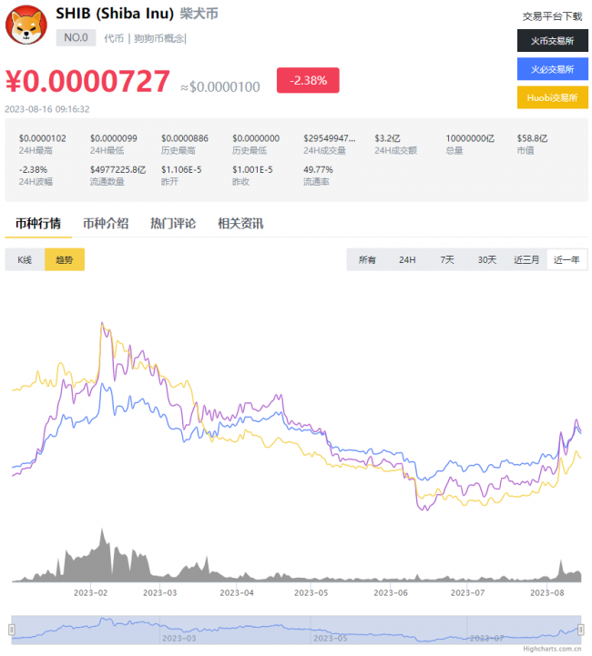Select the 24H time range
This screenshot has height=656, width=592.
point(407,260)
